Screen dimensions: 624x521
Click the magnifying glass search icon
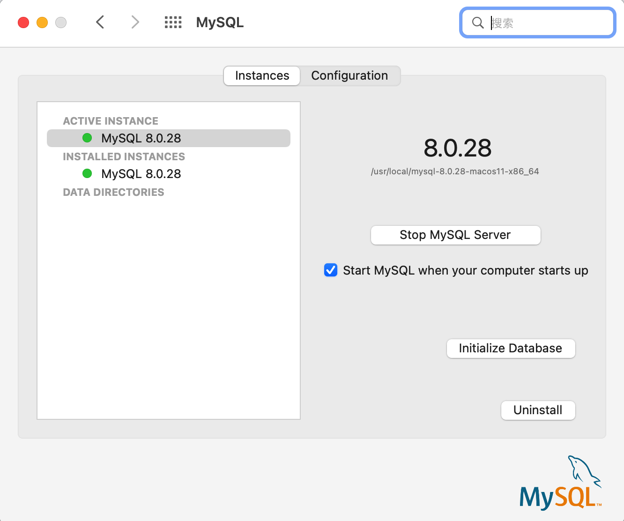point(478,22)
